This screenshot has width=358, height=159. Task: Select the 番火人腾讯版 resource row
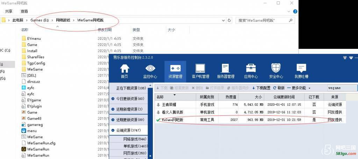pos(250,112)
